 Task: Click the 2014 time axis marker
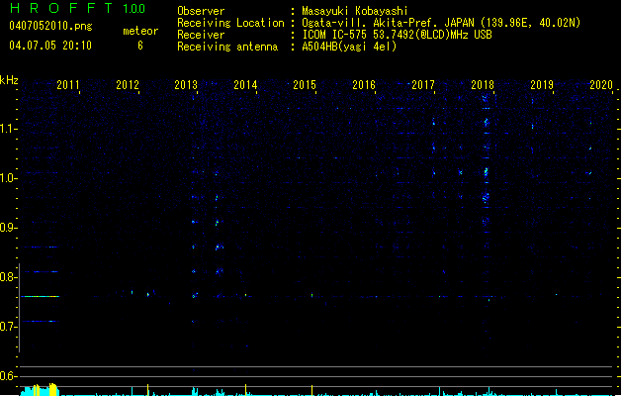(x=245, y=85)
